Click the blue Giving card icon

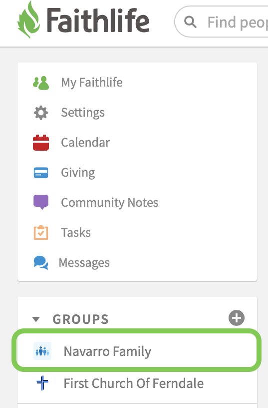[x=41, y=173]
